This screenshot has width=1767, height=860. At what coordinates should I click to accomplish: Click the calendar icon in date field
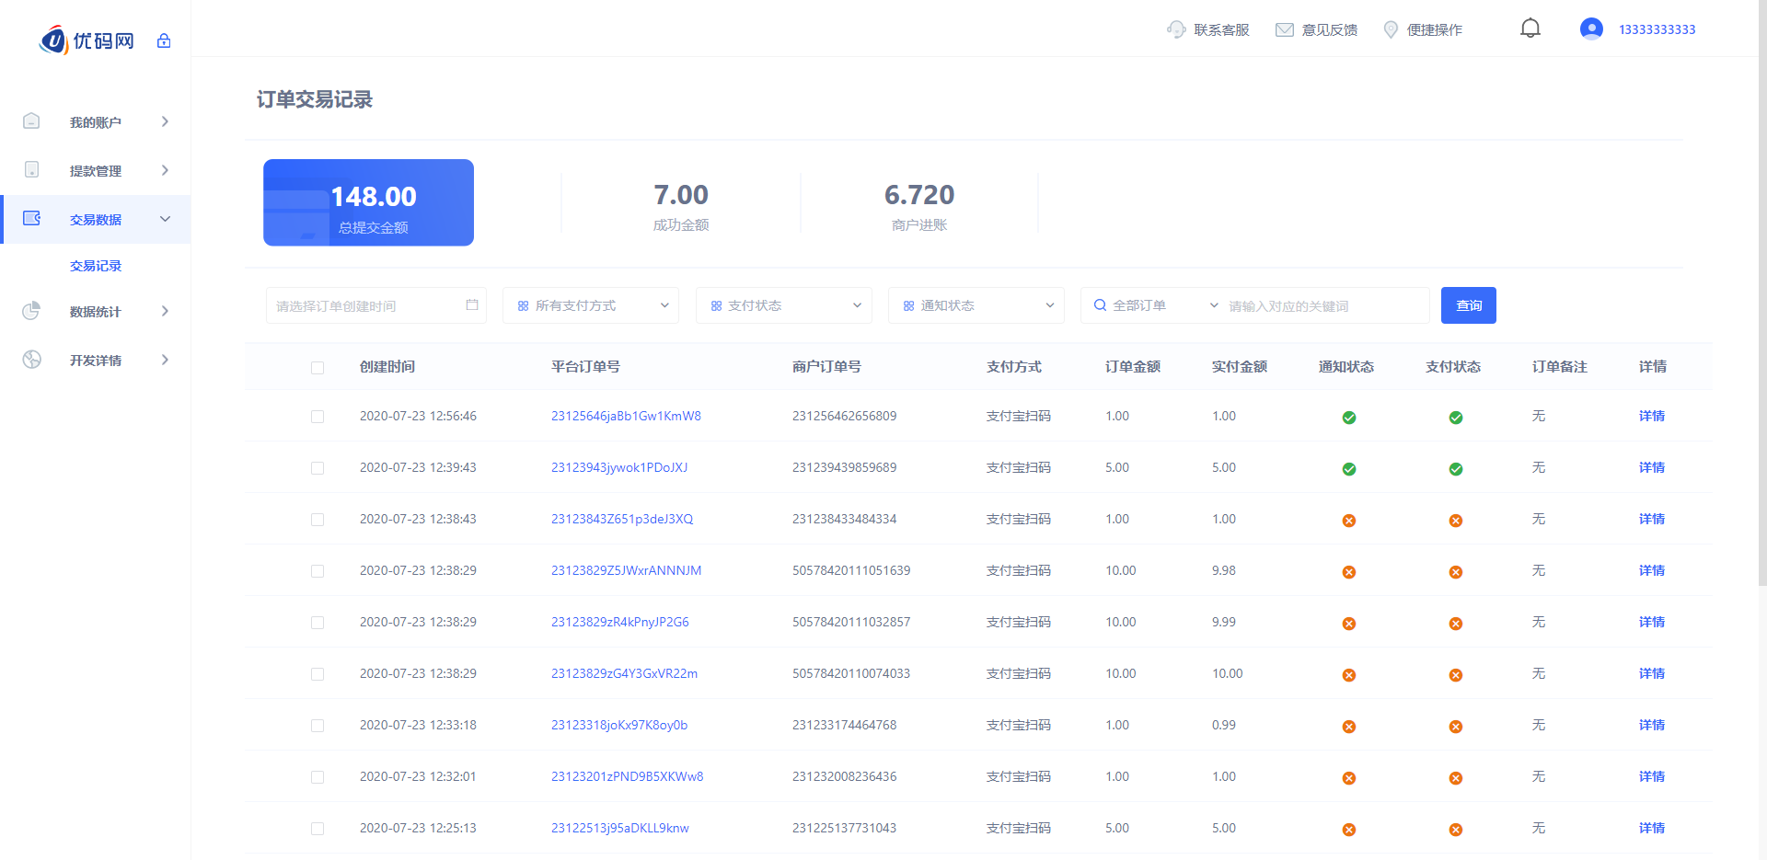click(x=472, y=305)
